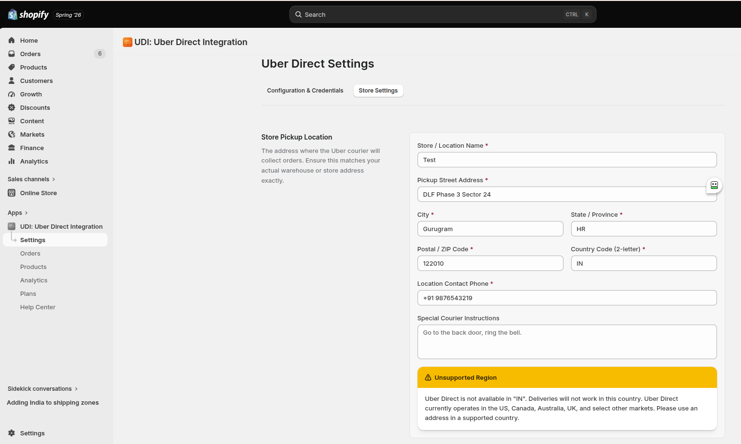Click the floating chat bot icon
This screenshot has width=741, height=444.
[x=714, y=185]
